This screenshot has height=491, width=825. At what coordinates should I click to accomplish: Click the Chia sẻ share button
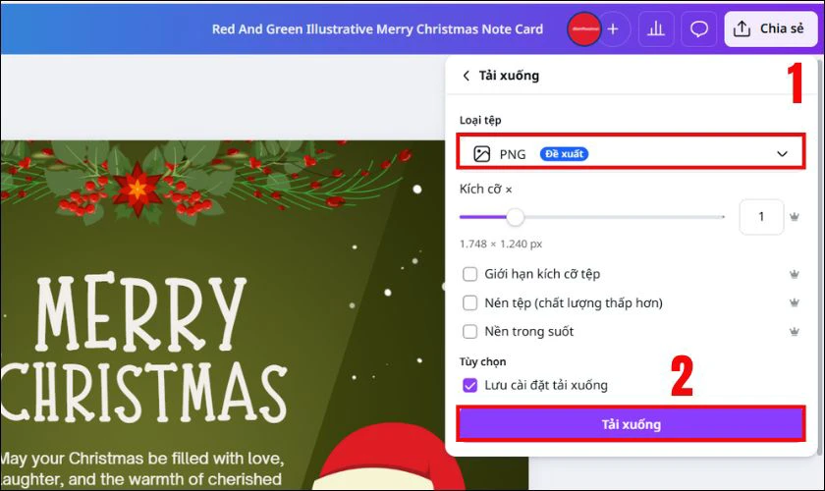coord(771,28)
